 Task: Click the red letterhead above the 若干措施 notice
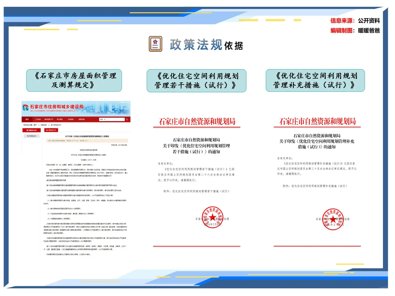click(197, 121)
